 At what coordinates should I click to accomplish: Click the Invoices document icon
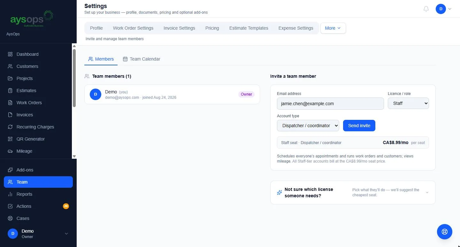[10, 115]
